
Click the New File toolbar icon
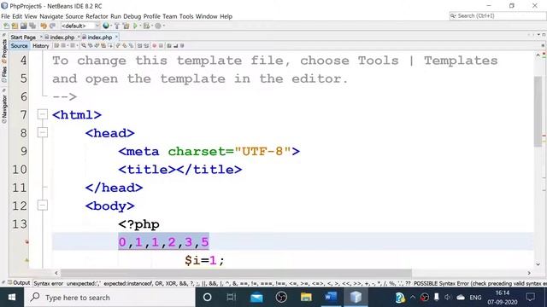click(6, 26)
